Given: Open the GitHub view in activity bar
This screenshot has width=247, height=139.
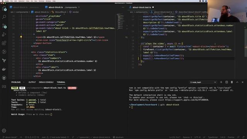Looking at the screenshot, I should point(4,78).
